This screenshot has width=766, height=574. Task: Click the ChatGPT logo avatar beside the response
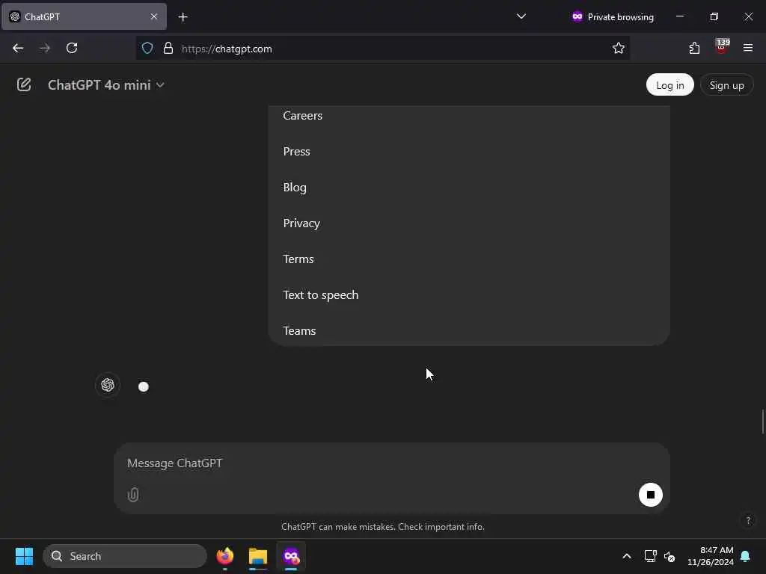108,385
